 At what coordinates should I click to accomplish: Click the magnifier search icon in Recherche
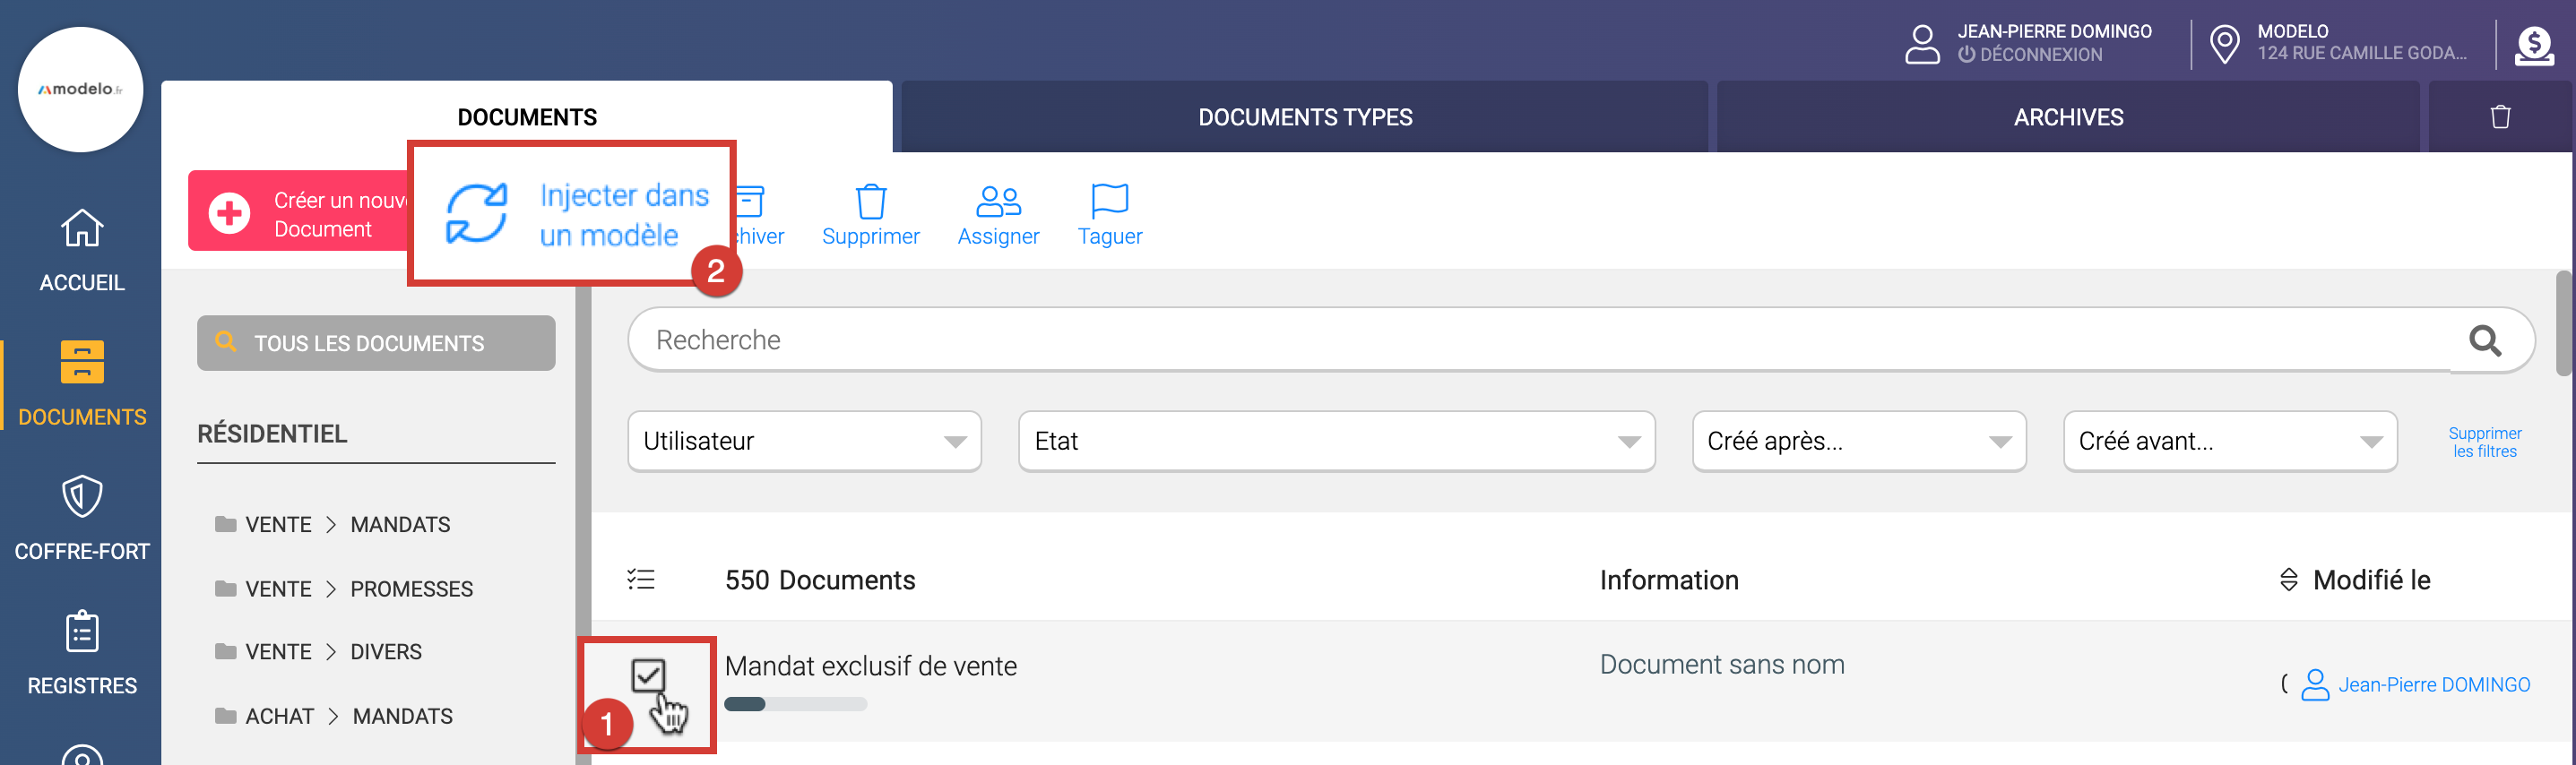point(2485,341)
